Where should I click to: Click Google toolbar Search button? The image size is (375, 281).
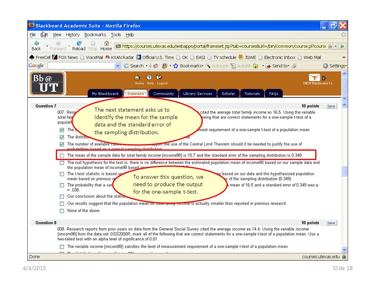coord(134,66)
